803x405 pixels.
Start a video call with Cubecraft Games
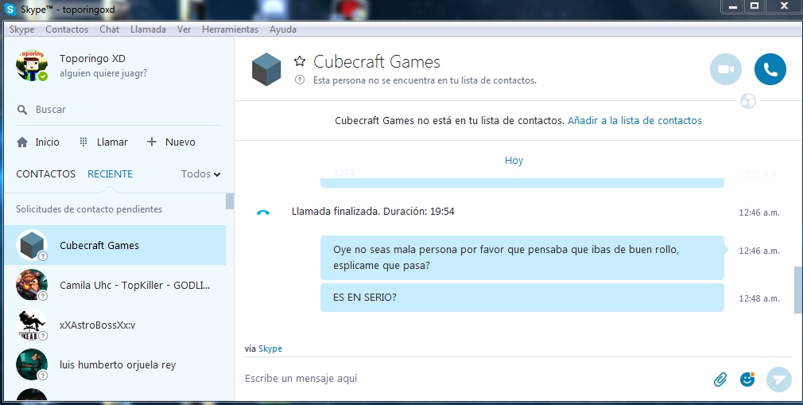[726, 69]
